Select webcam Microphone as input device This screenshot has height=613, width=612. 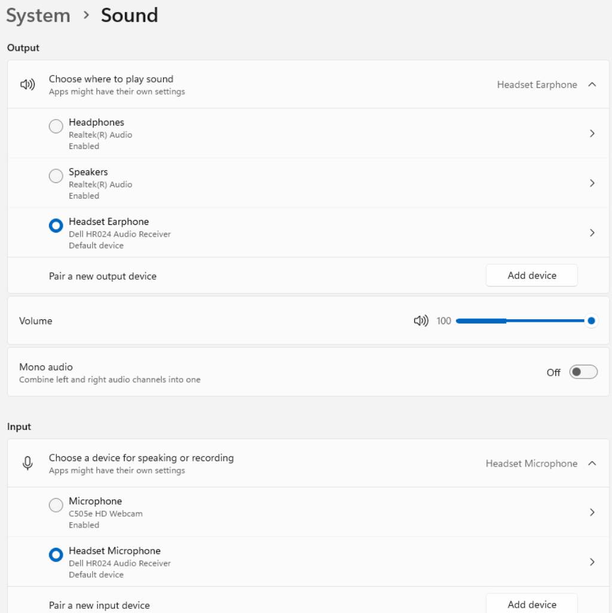tap(56, 505)
